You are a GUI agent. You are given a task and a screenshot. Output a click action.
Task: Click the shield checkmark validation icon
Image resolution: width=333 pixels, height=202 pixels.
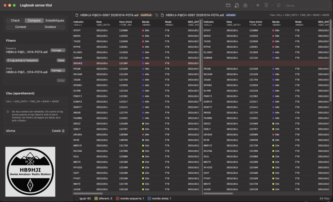point(279,5)
